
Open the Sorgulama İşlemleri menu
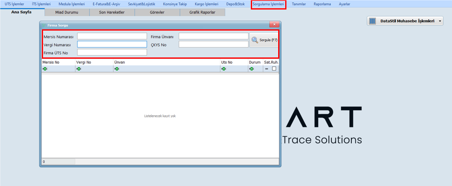pyautogui.click(x=268, y=4)
